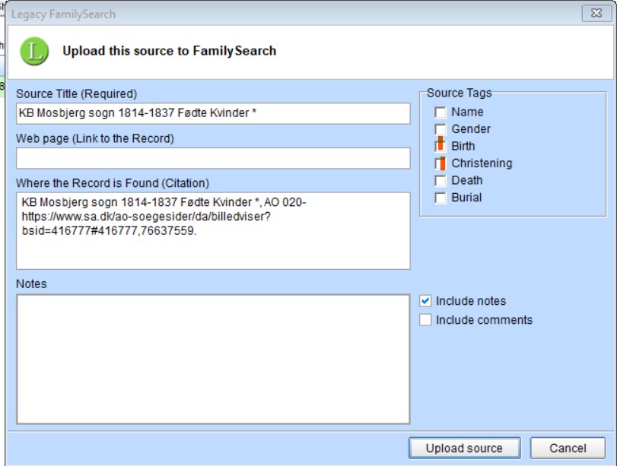Click the 'Web page (Link to the Record)' label
The width and height of the screenshot is (617, 466).
(95, 138)
